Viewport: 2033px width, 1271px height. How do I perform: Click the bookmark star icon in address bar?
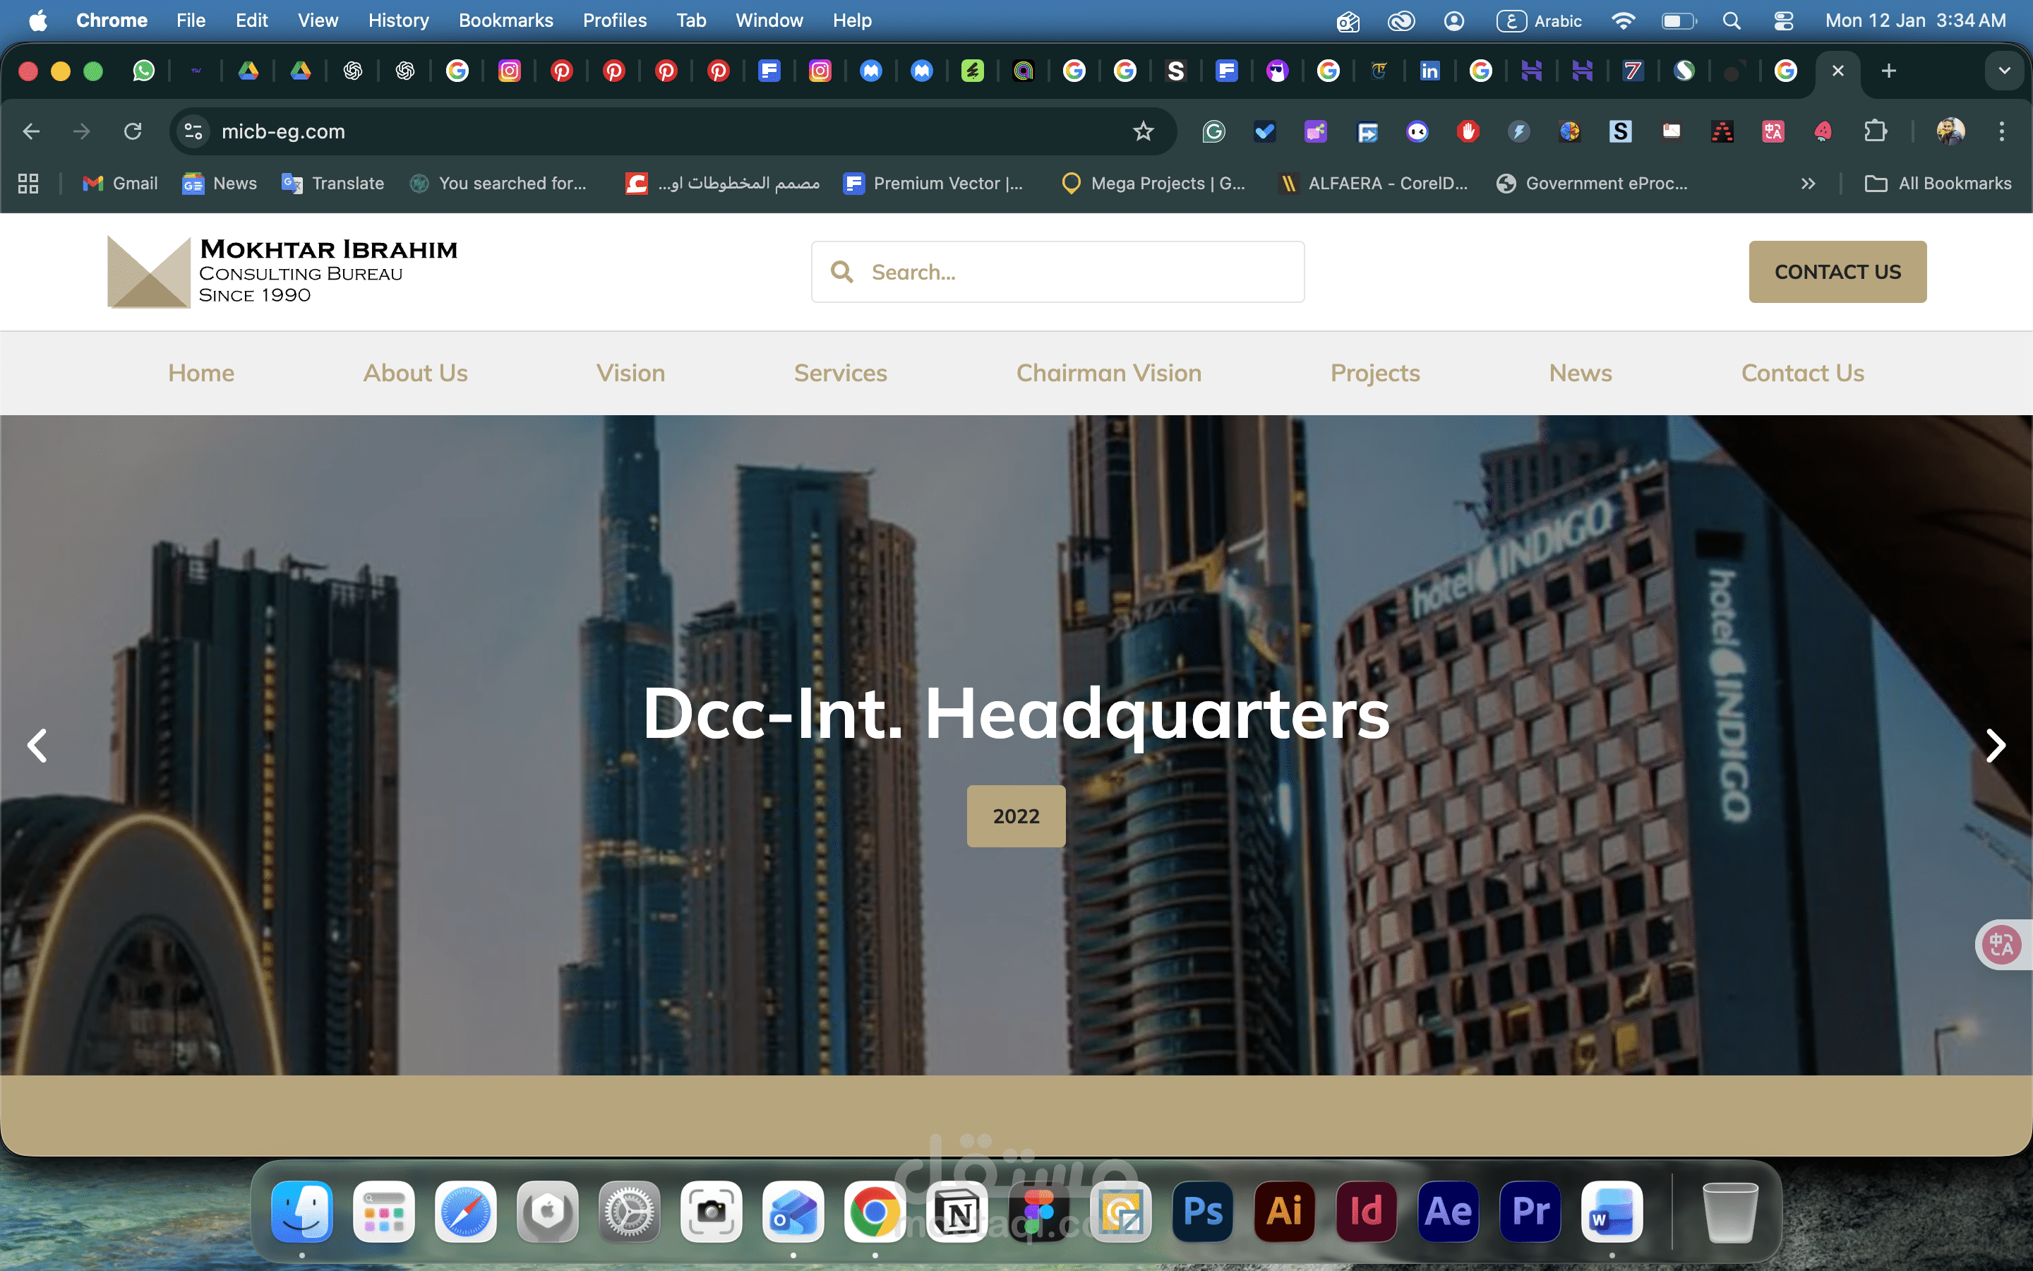[1143, 131]
